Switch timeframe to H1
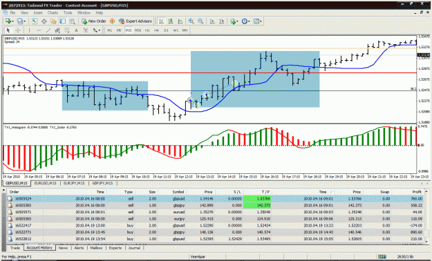Viewport: 432px width, 261px height. (x=147, y=30)
